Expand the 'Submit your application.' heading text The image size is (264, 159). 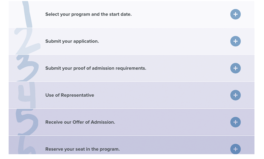[72, 41]
